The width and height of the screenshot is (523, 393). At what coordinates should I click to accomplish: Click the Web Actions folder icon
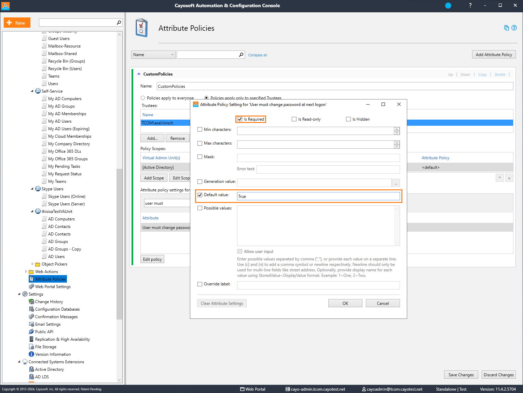point(31,272)
